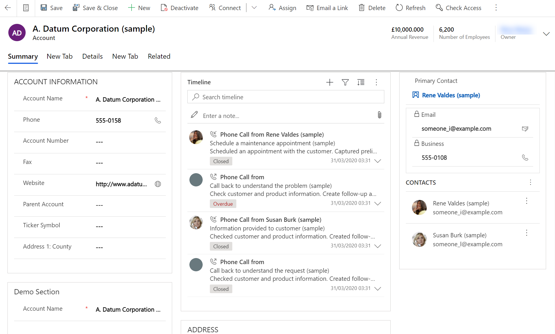555x334 pixels.
Task: Click the Email a Link icon
Action: point(310,8)
